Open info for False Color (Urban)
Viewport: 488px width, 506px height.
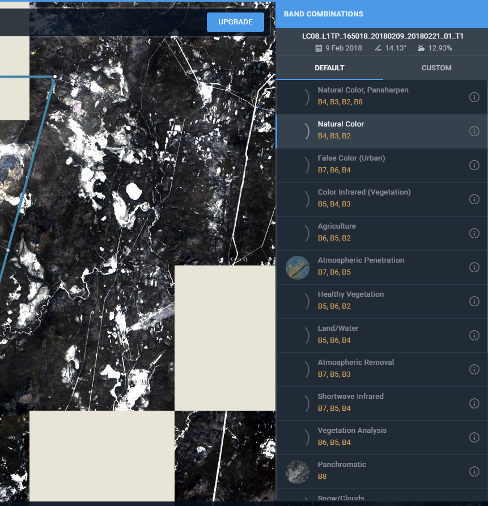tap(474, 165)
